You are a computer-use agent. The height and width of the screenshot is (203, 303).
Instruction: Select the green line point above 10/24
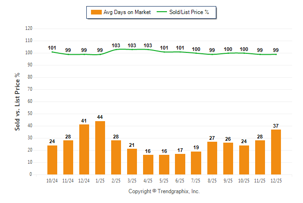52,52
